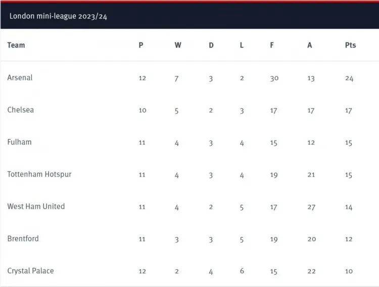Select the Chelsea team name
The width and height of the screenshot is (379, 287).
pyautogui.click(x=21, y=110)
